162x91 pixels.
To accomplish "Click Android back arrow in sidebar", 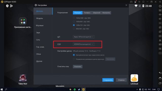I will 160,73.
